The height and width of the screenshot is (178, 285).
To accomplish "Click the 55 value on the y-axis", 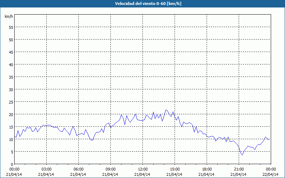I will (11, 27).
